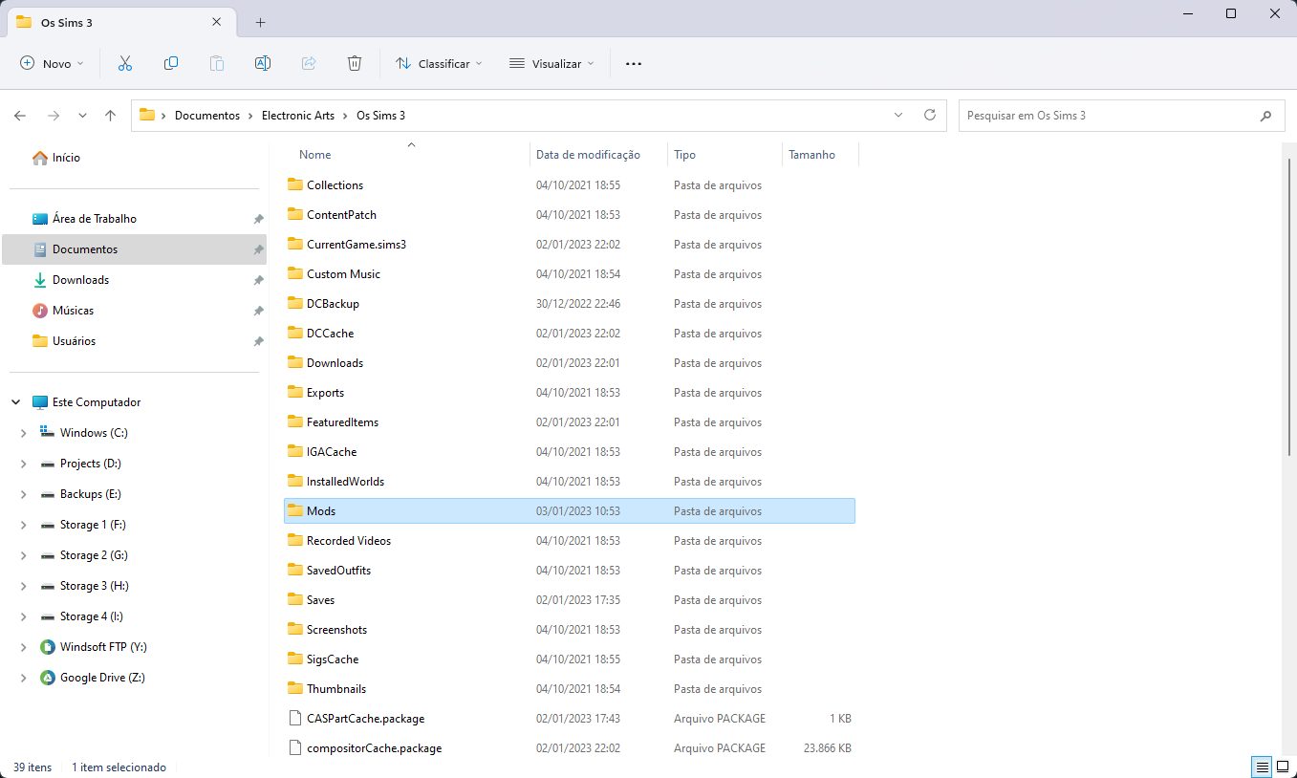Switch to large icons view layout
1297x778 pixels.
tap(1283, 767)
